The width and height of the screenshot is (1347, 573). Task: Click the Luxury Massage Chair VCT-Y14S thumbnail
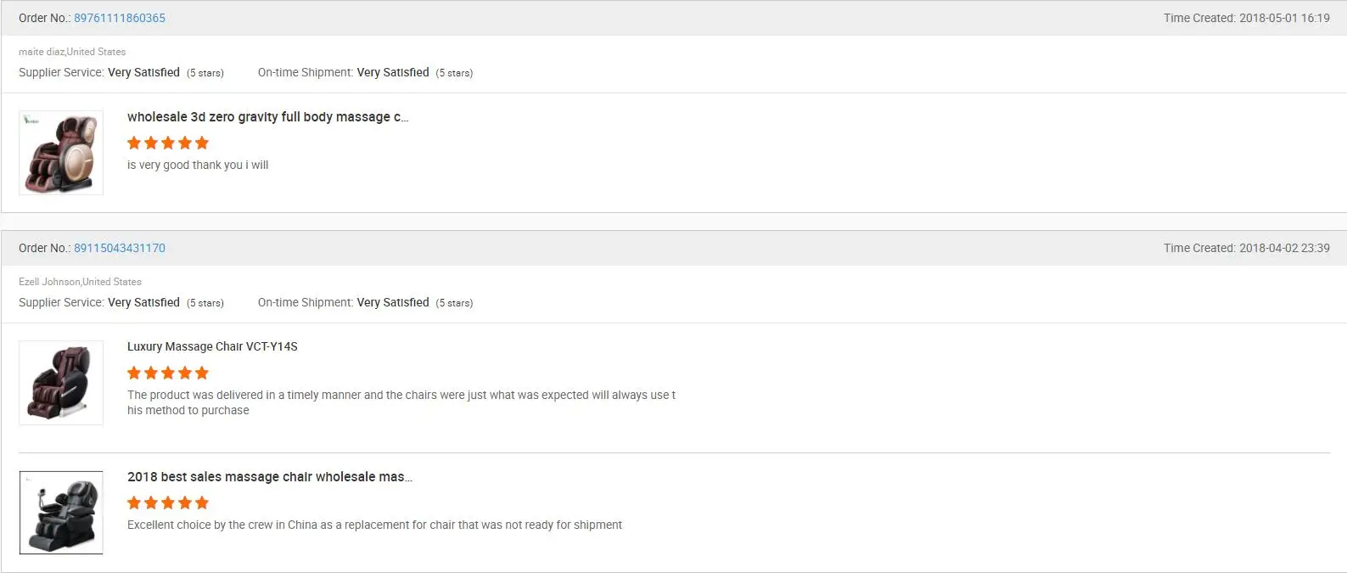[61, 383]
